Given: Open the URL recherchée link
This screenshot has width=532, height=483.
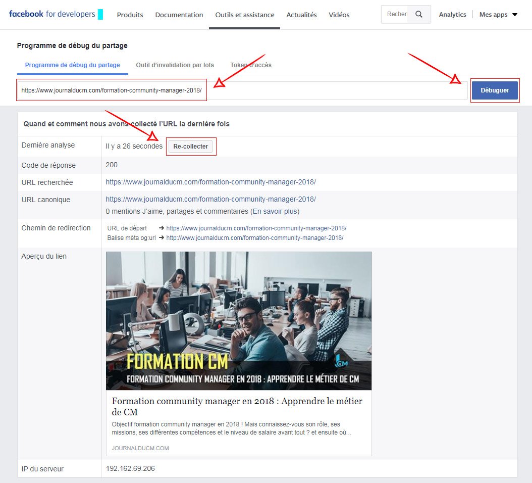Looking at the screenshot, I should tap(210, 182).
